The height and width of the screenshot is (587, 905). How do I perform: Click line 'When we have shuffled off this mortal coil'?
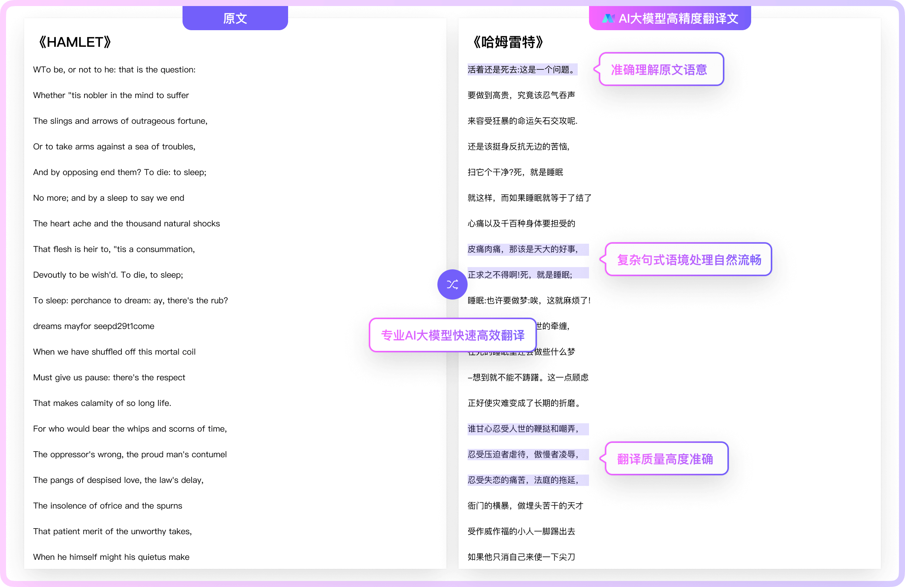click(114, 352)
